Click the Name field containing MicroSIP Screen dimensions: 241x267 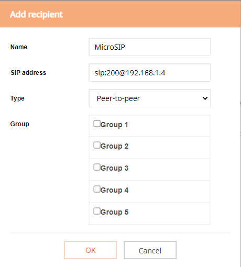(x=150, y=47)
